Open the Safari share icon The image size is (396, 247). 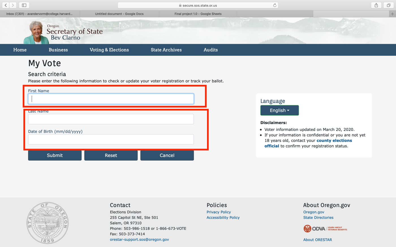376,5
